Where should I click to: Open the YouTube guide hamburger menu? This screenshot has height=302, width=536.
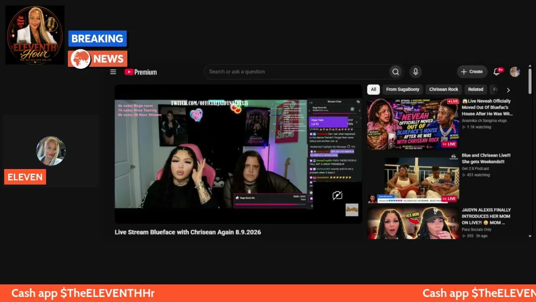(113, 72)
